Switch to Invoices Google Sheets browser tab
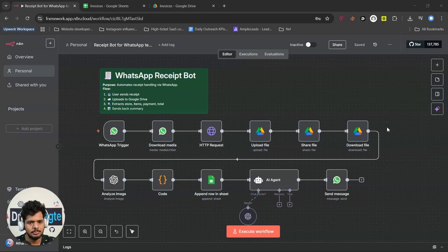 (x=114, y=6)
